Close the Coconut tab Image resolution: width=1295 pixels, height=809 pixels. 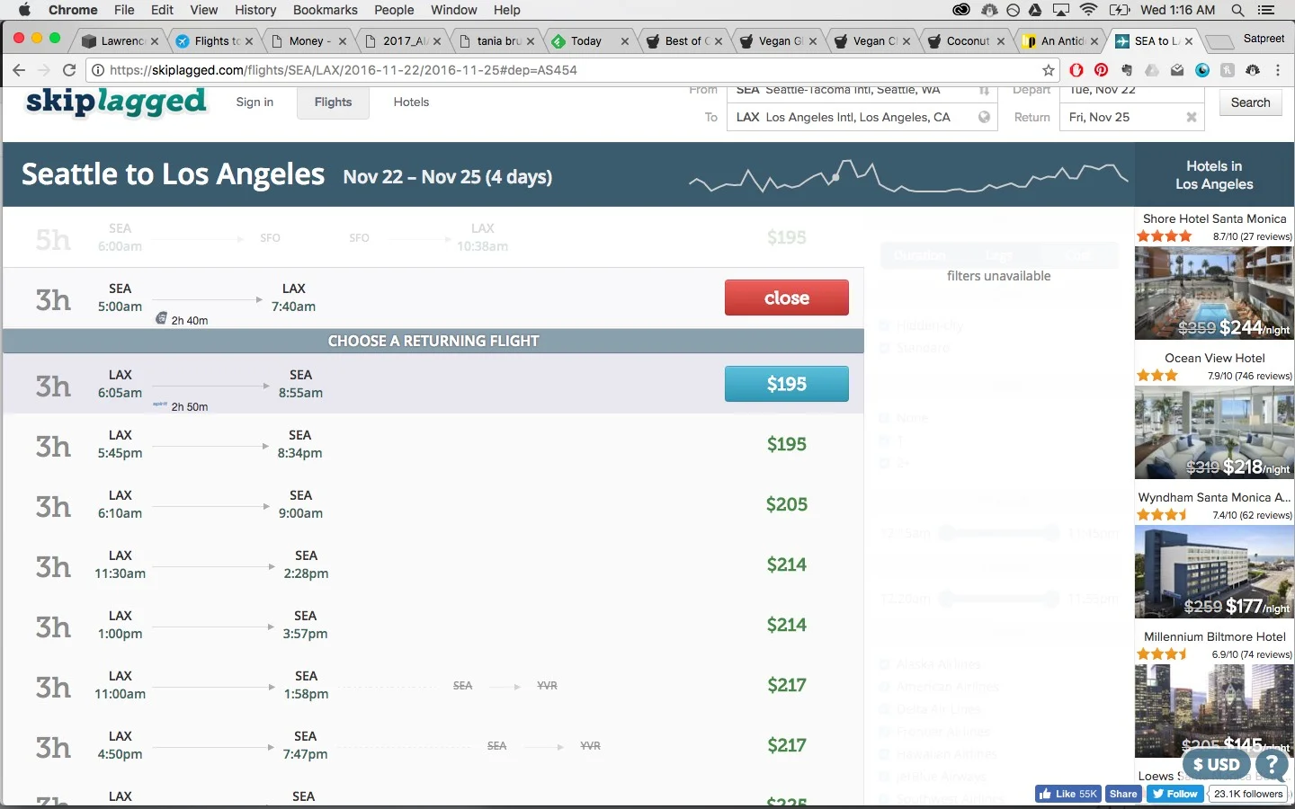click(x=1001, y=41)
